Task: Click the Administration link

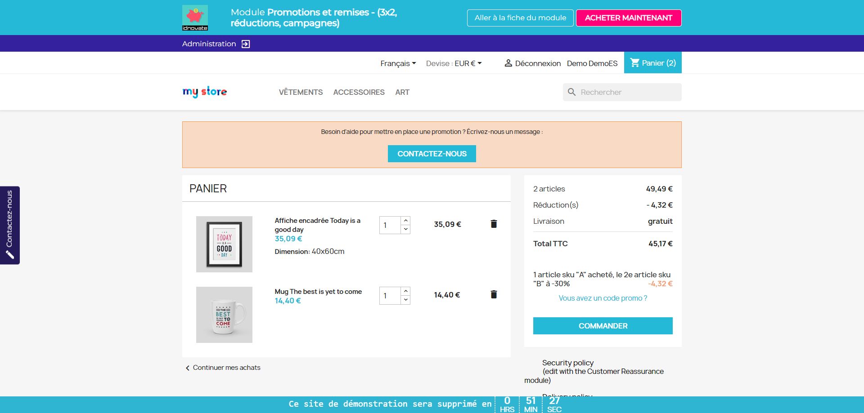Action: coord(209,44)
